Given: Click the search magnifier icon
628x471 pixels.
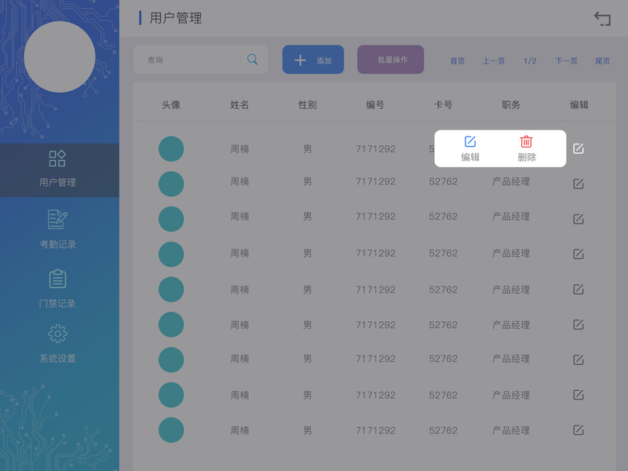Looking at the screenshot, I should tap(252, 60).
